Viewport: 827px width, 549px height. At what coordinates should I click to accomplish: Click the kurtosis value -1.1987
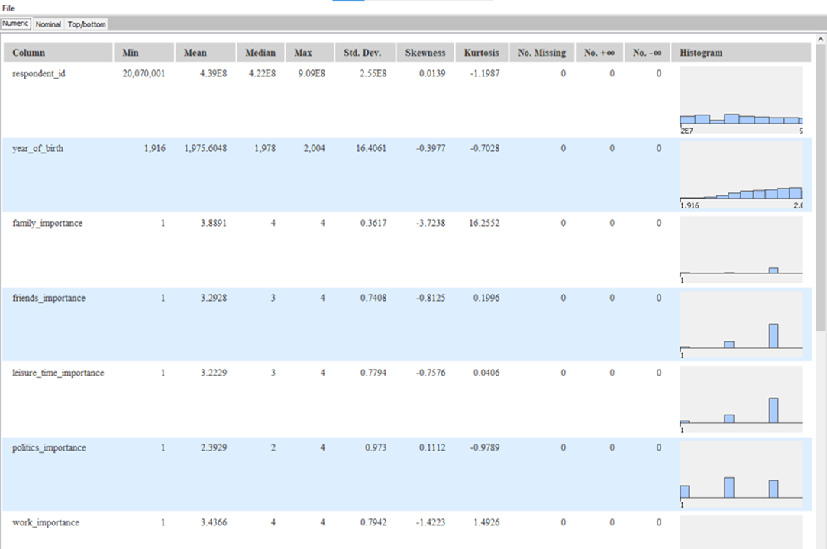(x=485, y=73)
